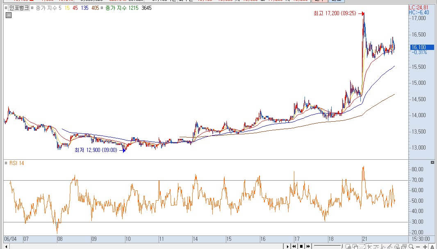Click the chart image save icon

pos(404,247)
